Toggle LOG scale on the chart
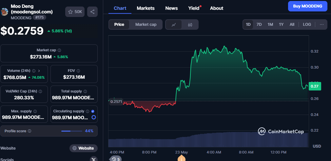The image size is (331, 161). pos(307,24)
